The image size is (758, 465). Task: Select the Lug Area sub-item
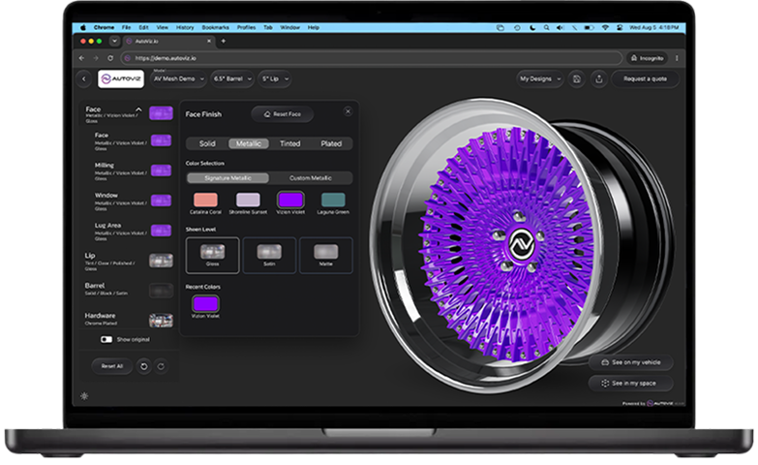[x=133, y=232]
